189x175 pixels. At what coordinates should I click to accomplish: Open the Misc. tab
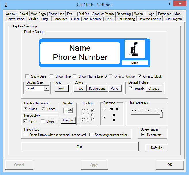(x=178, y=14)
